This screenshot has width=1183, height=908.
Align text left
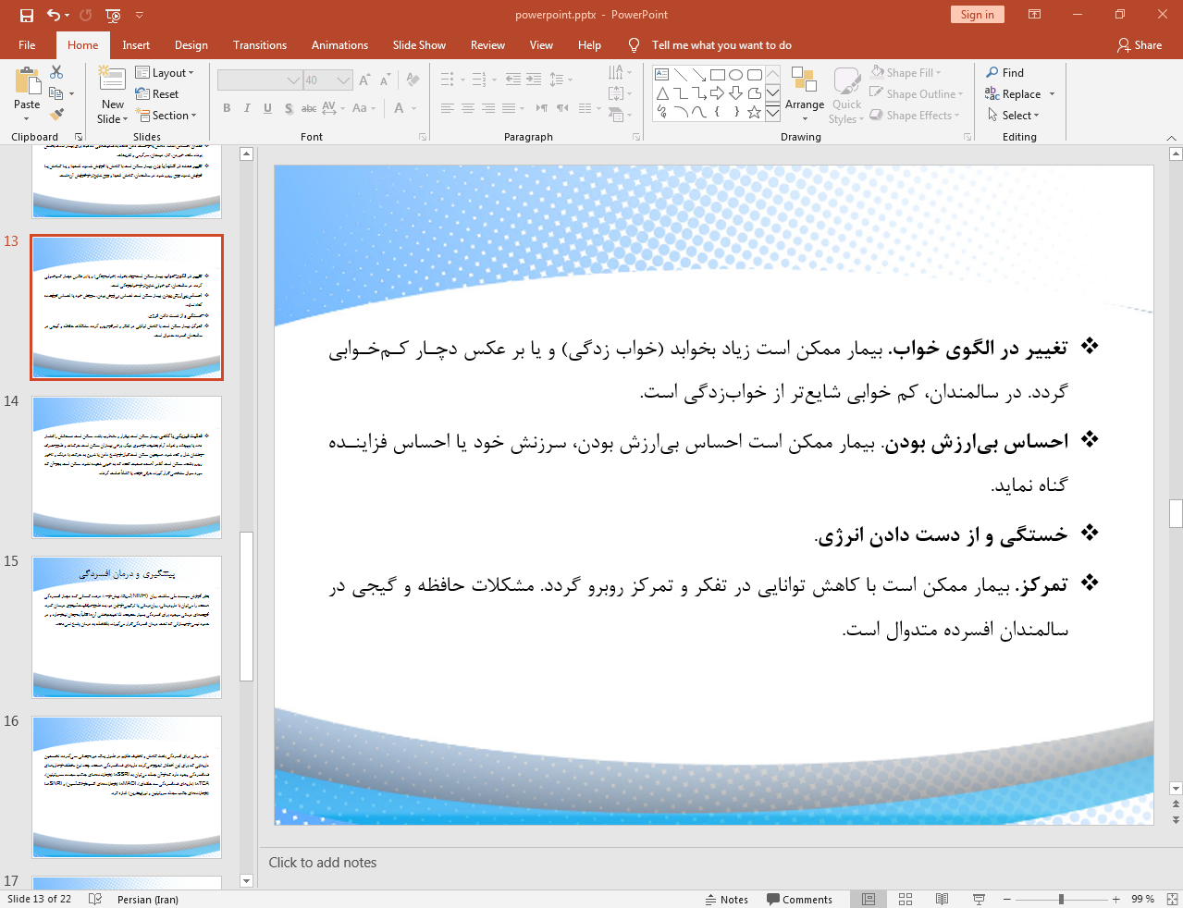(448, 108)
